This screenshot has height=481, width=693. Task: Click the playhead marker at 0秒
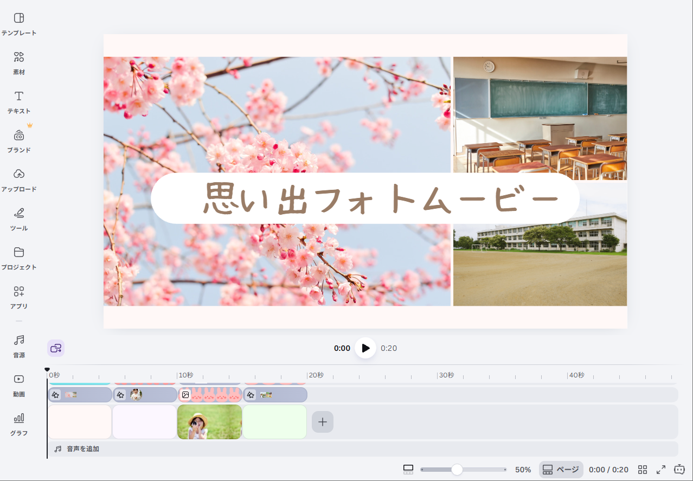(47, 369)
